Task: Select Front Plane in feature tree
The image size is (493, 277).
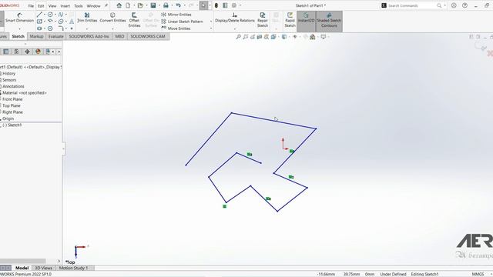Action: click(12, 99)
